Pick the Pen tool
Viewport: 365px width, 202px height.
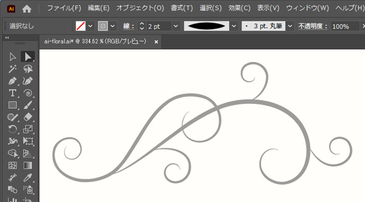pyautogui.click(x=13, y=81)
